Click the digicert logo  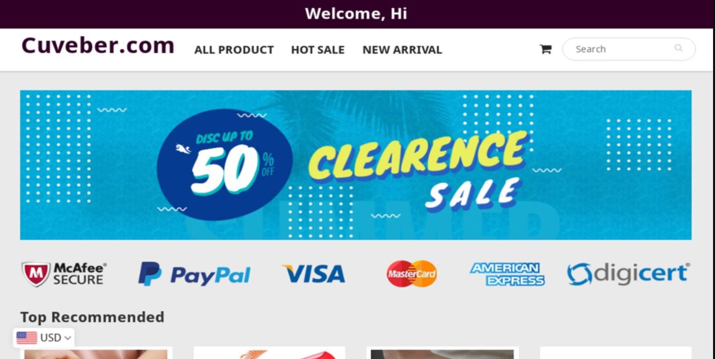pos(628,274)
